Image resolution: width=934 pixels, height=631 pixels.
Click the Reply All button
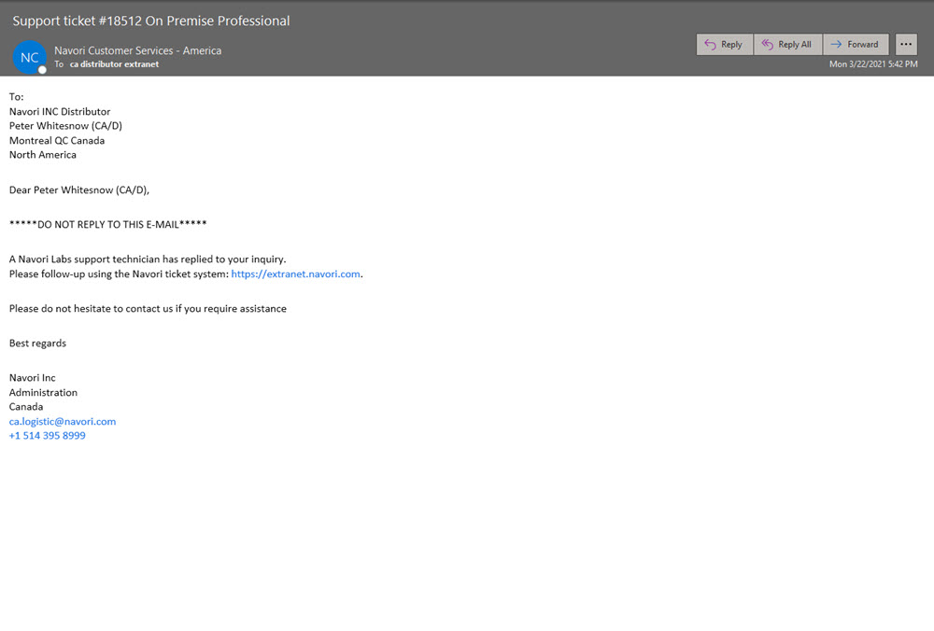click(x=787, y=45)
